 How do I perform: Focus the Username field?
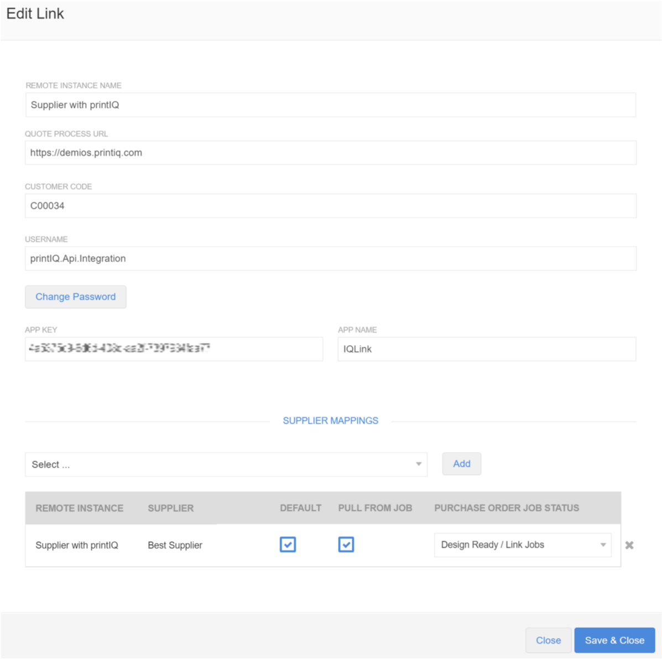pos(331,258)
